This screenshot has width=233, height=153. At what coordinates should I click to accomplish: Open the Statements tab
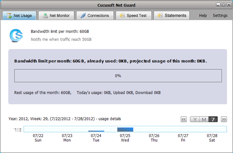tap(172, 15)
